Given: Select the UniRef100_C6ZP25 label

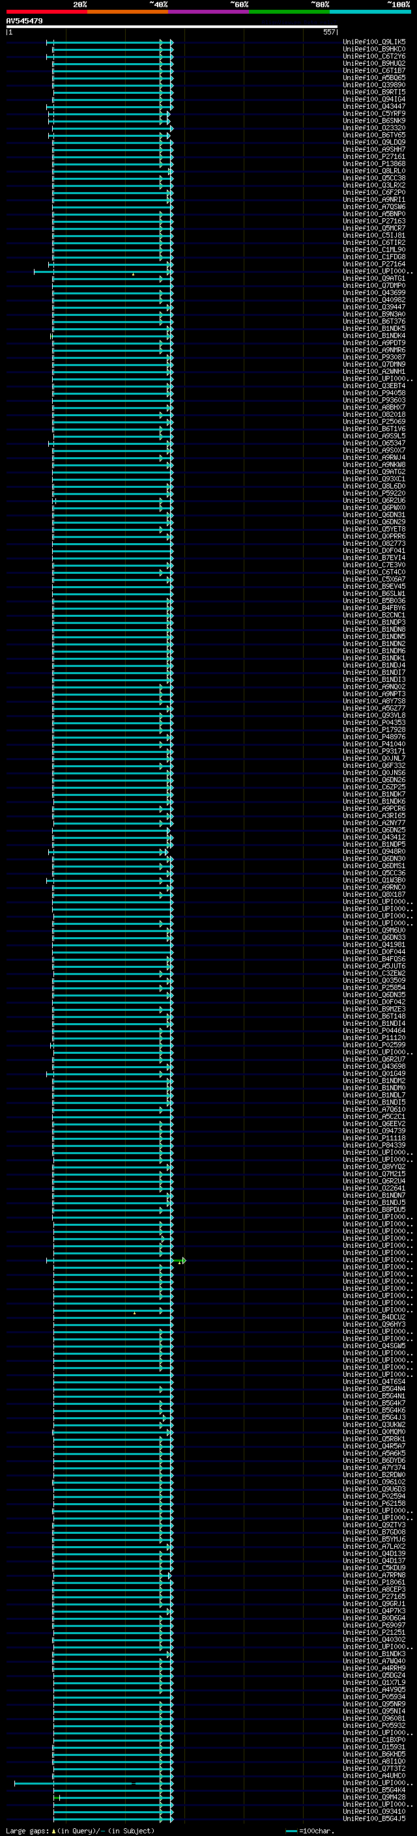Looking at the screenshot, I should (374, 787).
